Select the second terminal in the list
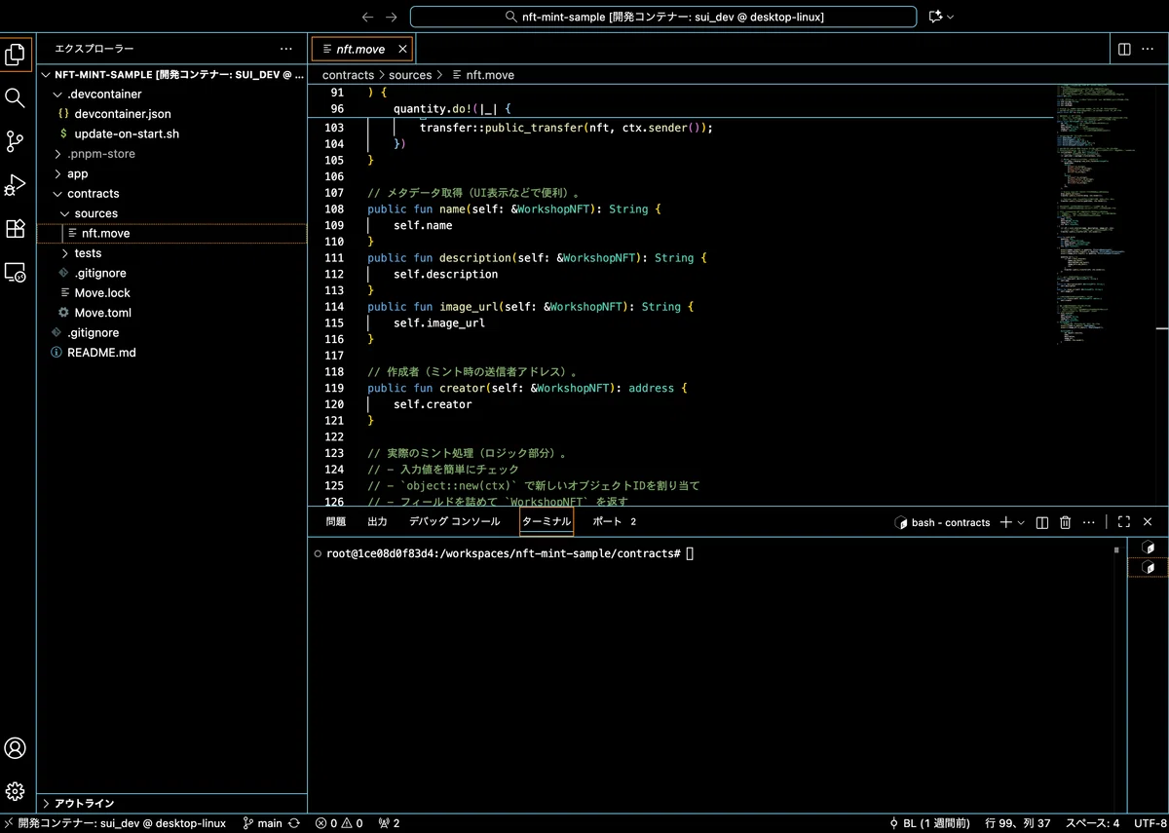 pyautogui.click(x=1149, y=567)
